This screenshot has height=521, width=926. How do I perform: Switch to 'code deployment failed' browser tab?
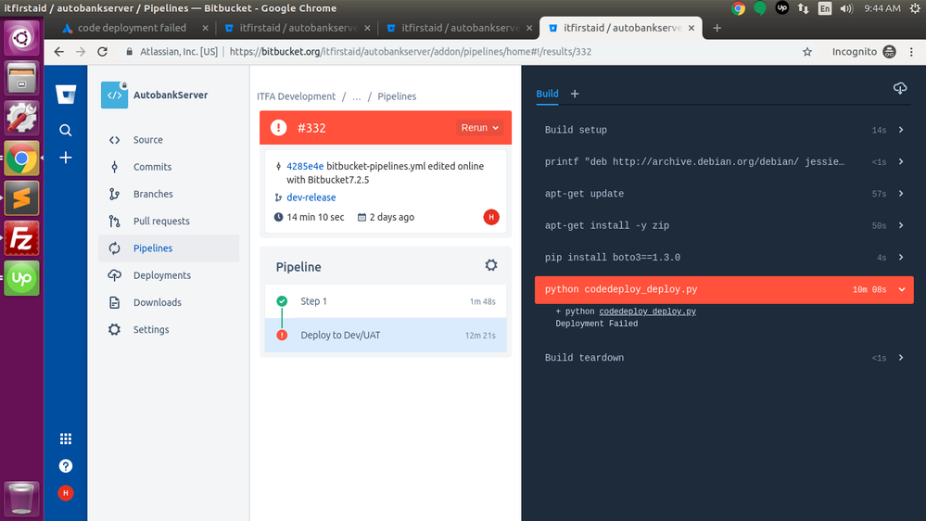click(x=132, y=28)
